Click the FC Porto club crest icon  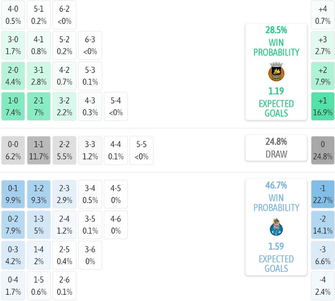click(x=276, y=227)
